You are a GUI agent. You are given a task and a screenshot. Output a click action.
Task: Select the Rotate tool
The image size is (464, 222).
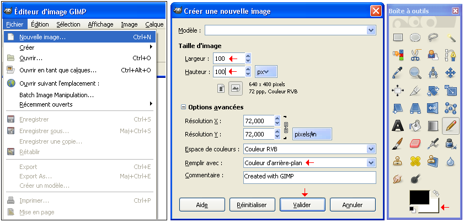pos(433,91)
